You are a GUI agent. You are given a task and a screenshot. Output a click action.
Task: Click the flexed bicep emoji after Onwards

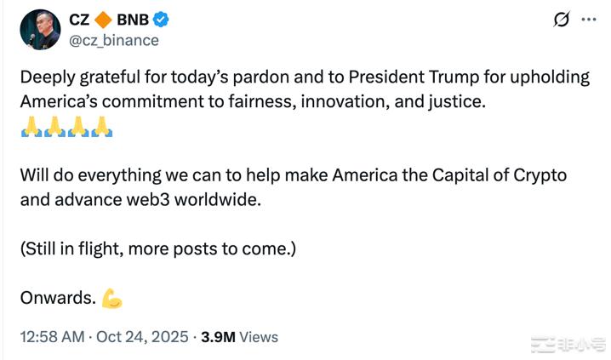tap(111, 299)
